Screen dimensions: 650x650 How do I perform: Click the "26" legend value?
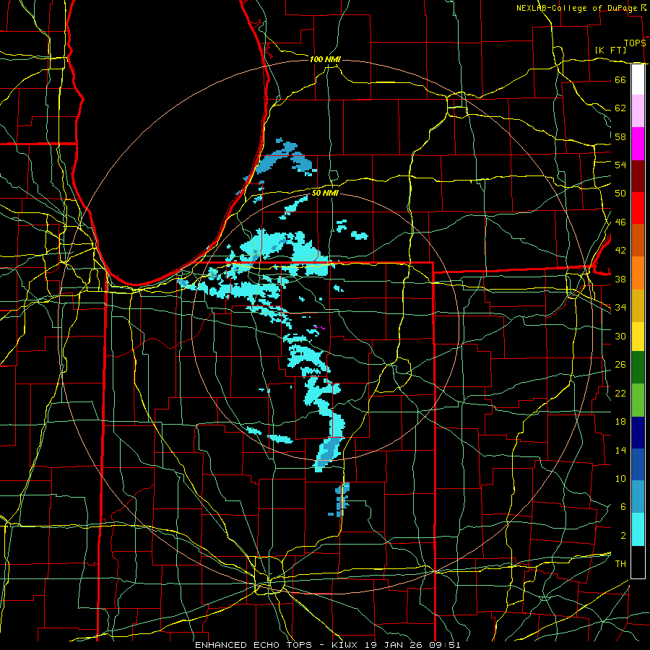click(620, 365)
